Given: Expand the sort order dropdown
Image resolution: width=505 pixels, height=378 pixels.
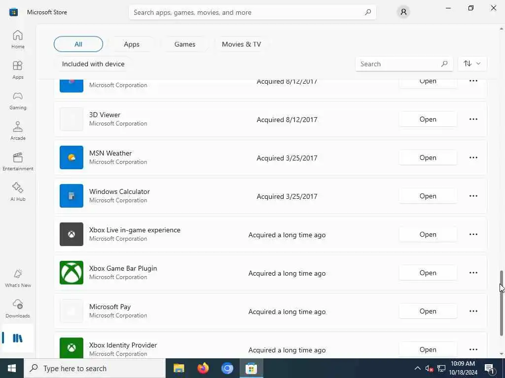Looking at the screenshot, I should click(472, 63).
